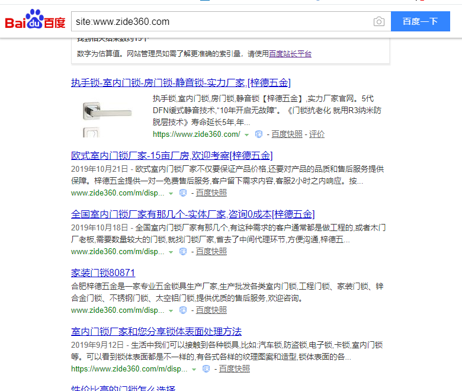Click 保 badge icon for zide360.com homepage result
The image size is (462, 391).
click(x=259, y=134)
